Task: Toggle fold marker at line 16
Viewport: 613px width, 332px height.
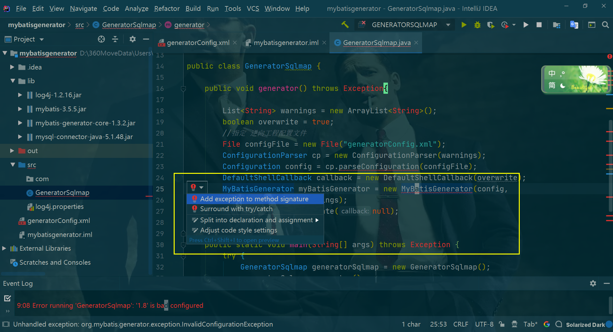Action: (183, 89)
